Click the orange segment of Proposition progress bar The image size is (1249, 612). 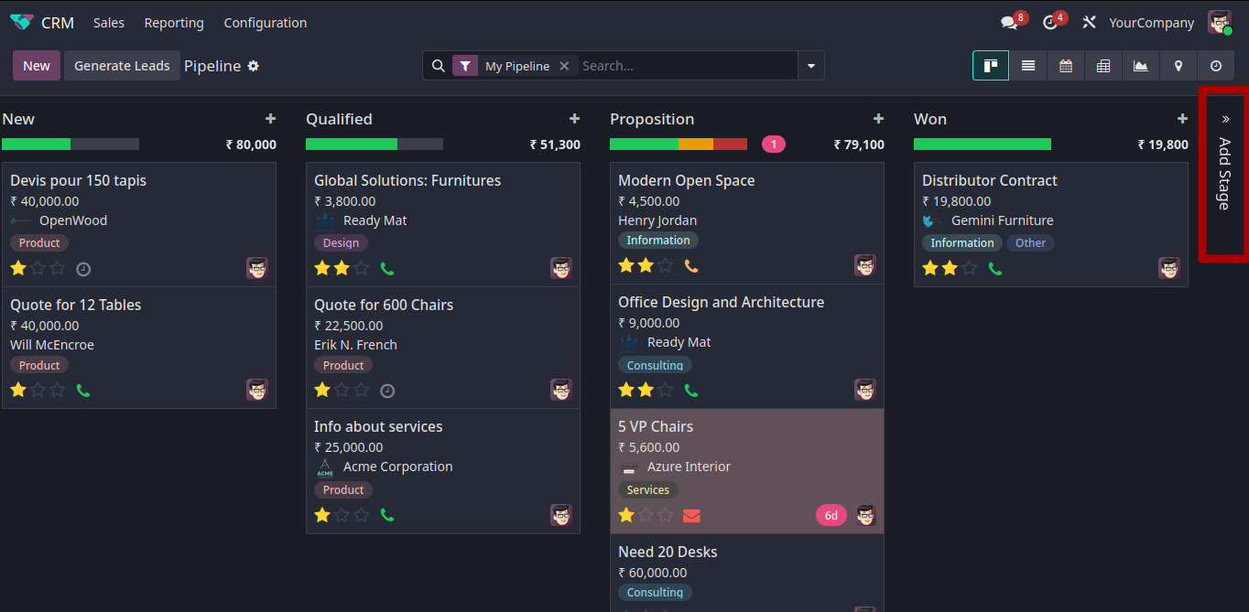[x=695, y=145]
